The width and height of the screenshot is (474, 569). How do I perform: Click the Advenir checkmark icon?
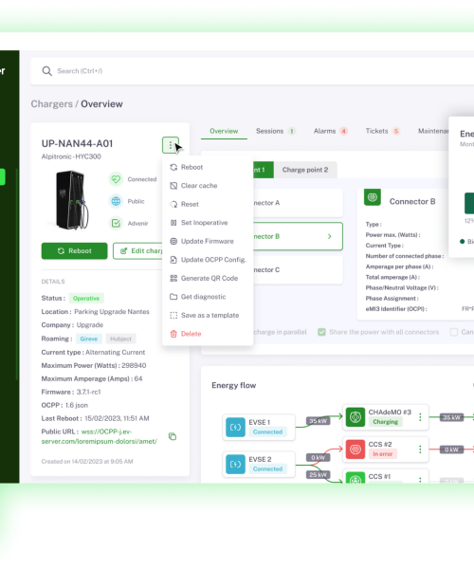click(x=116, y=223)
